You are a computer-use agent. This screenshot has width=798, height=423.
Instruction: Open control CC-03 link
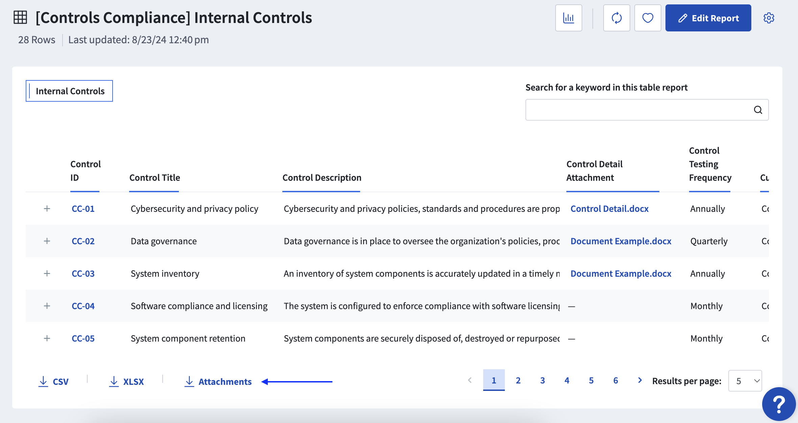pos(83,274)
